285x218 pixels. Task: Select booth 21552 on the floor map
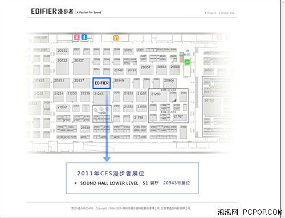tap(128, 108)
